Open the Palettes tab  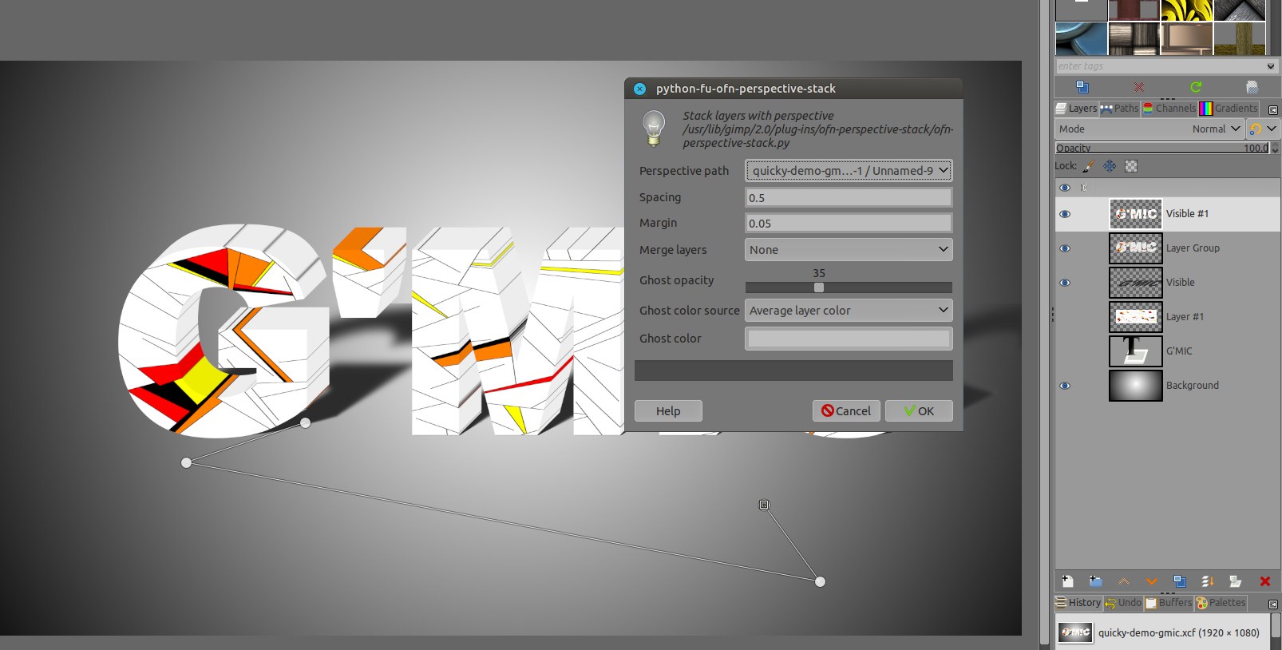coord(1221,603)
